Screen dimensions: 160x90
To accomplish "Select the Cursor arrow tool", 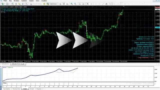I will (88, 4).
